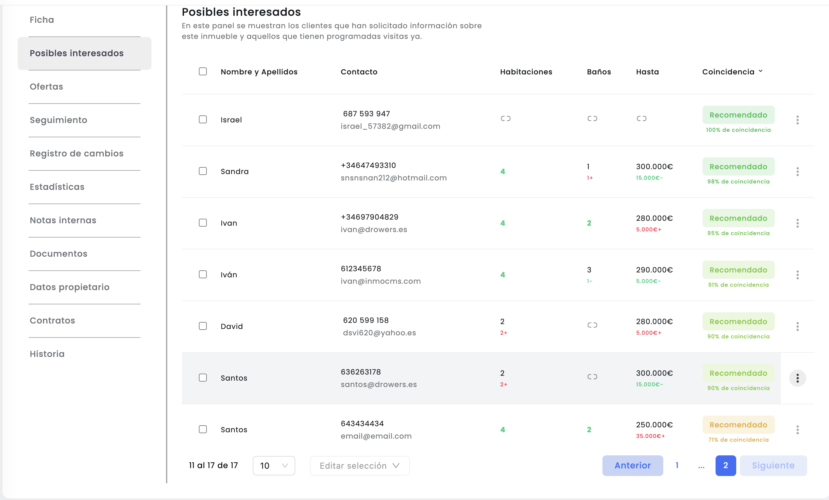The image size is (829, 500).
Task: Open row options for Iván at inmocms.com
Action: (797, 275)
